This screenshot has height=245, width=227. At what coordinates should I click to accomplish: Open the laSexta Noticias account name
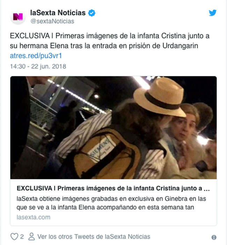tap(58, 13)
